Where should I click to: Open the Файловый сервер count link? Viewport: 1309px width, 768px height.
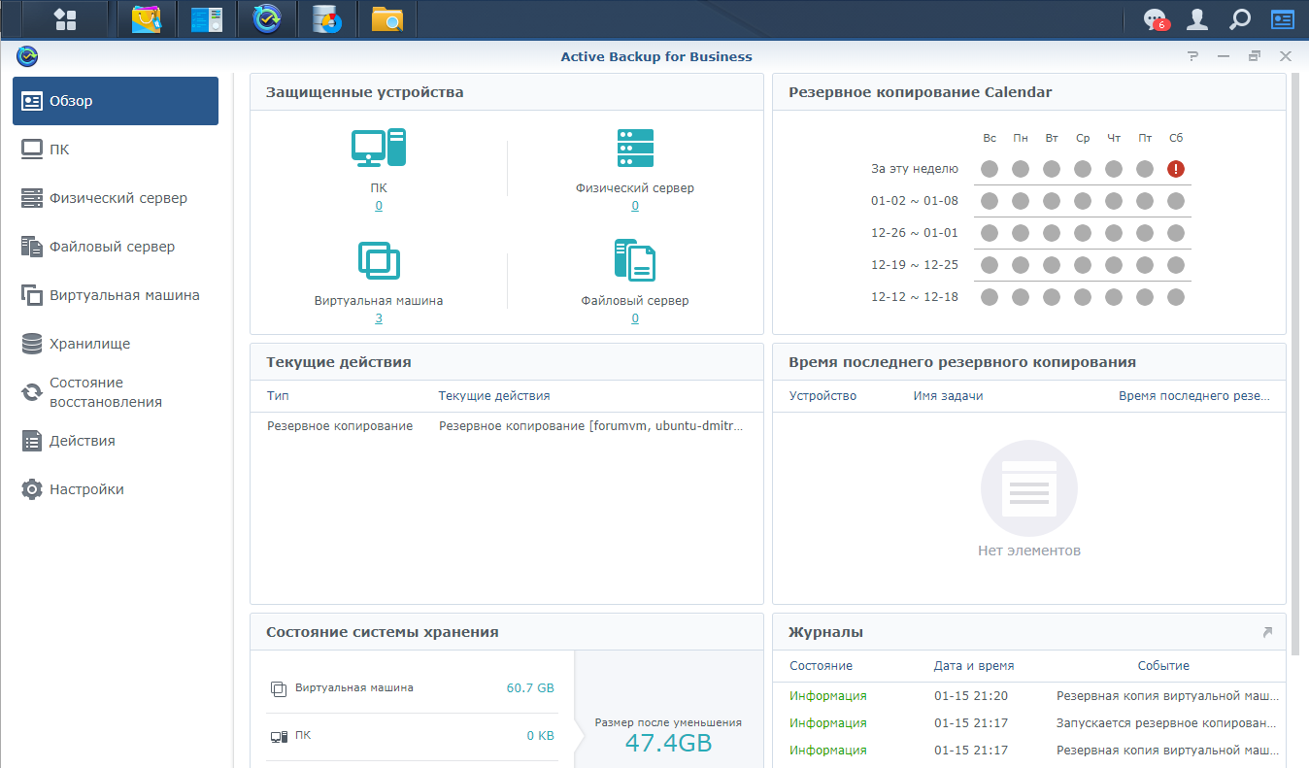tap(635, 318)
